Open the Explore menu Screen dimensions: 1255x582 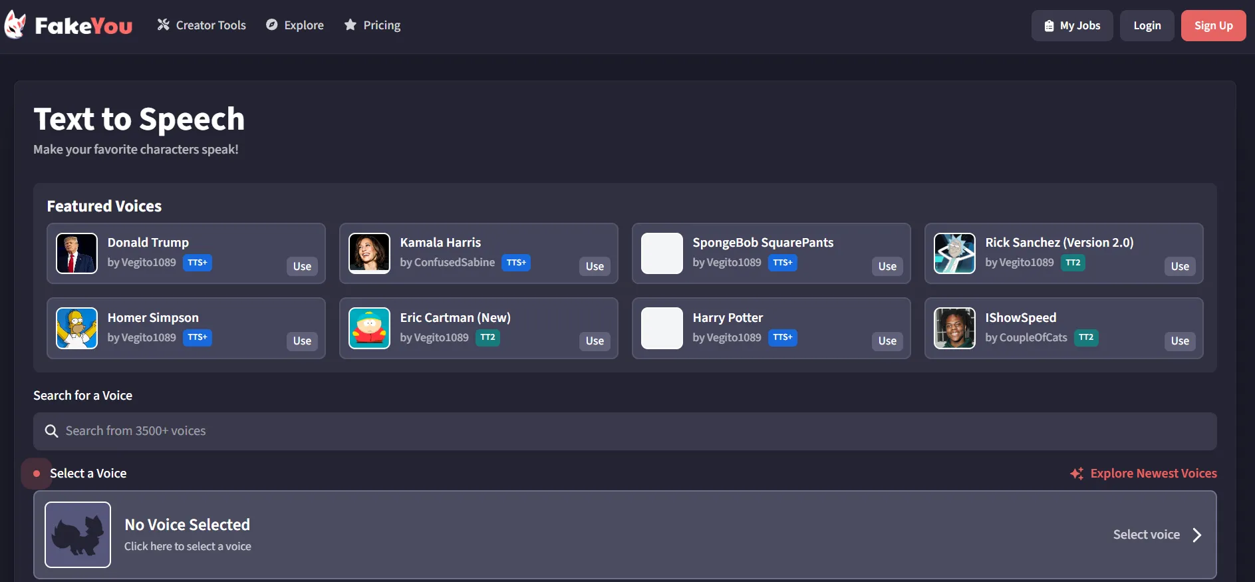point(295,25)
